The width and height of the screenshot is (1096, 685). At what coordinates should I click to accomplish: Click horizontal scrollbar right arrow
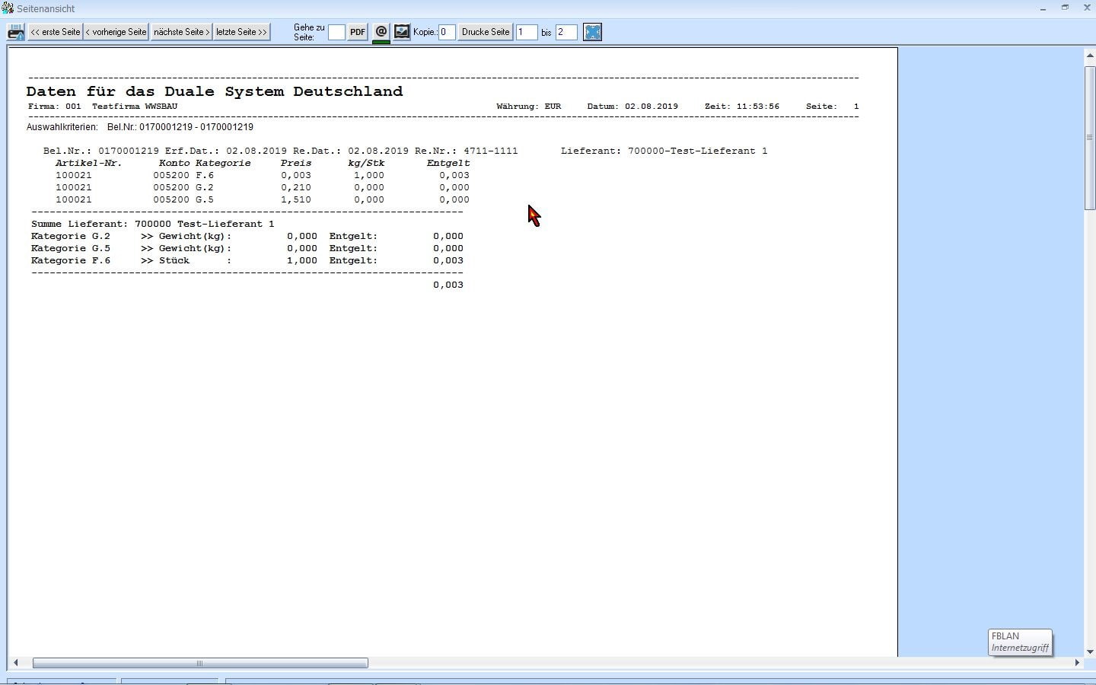point(1077,663)
